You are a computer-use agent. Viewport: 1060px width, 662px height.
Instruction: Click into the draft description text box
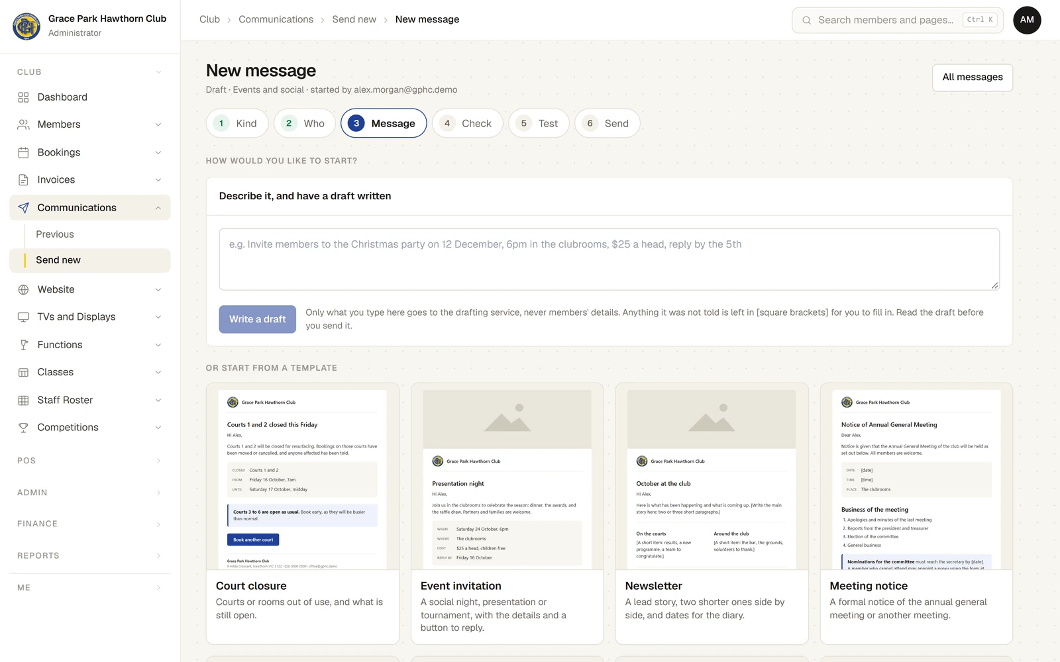click(609, 259)
